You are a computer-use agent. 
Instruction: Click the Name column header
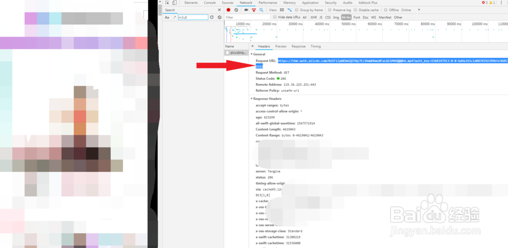point(236,46)
